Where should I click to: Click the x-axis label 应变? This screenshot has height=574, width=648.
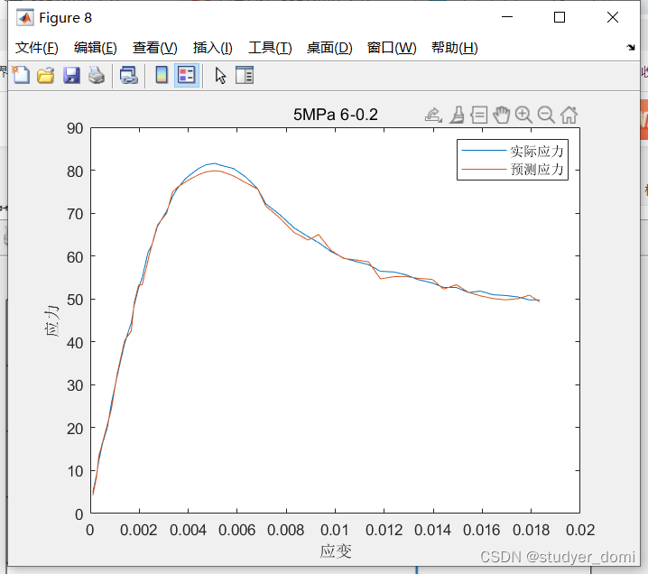(x=335, y=551)
